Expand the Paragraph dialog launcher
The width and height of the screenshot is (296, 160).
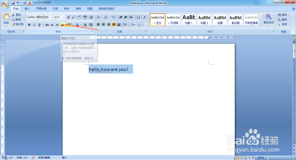[x=146, y=31]
